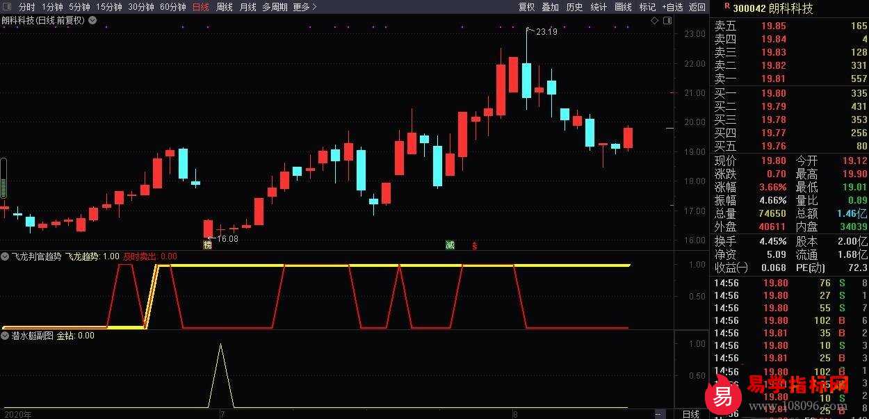Switch to the 周线 weekly period tab
This screenshot has height=419, width=869.
point(224,7)
